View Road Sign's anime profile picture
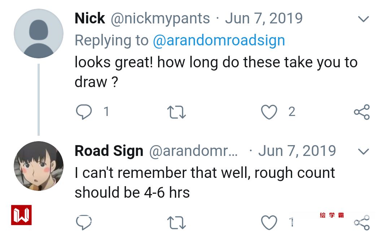 click(x=39, y=166)
